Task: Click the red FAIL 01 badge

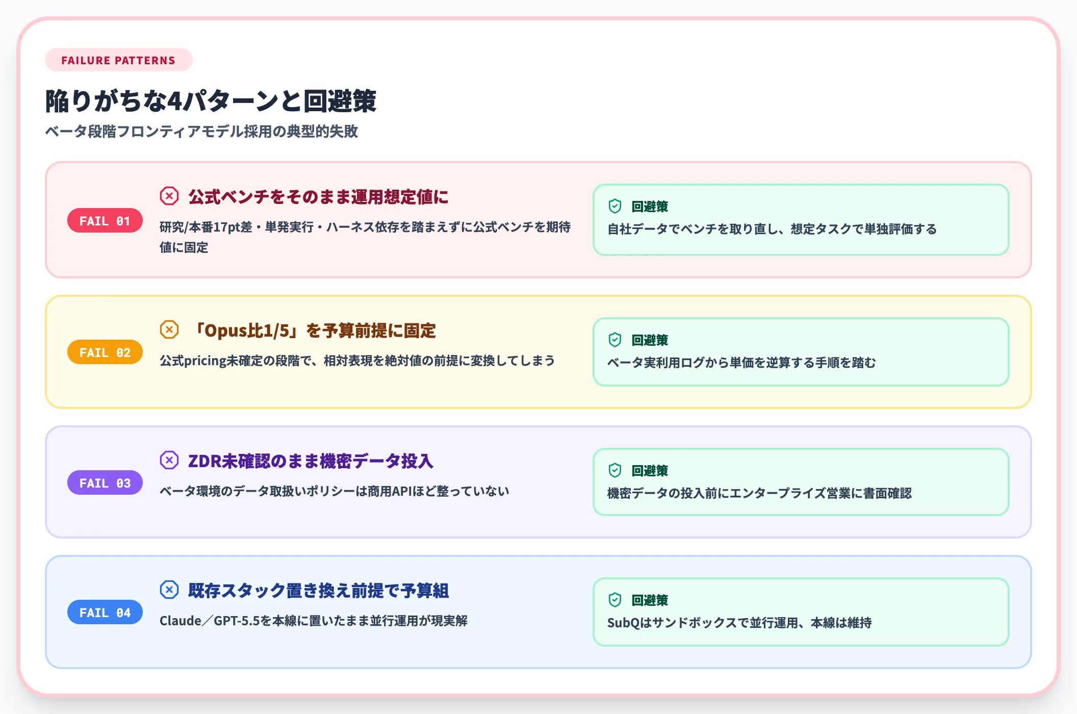Action: point(105,220)
